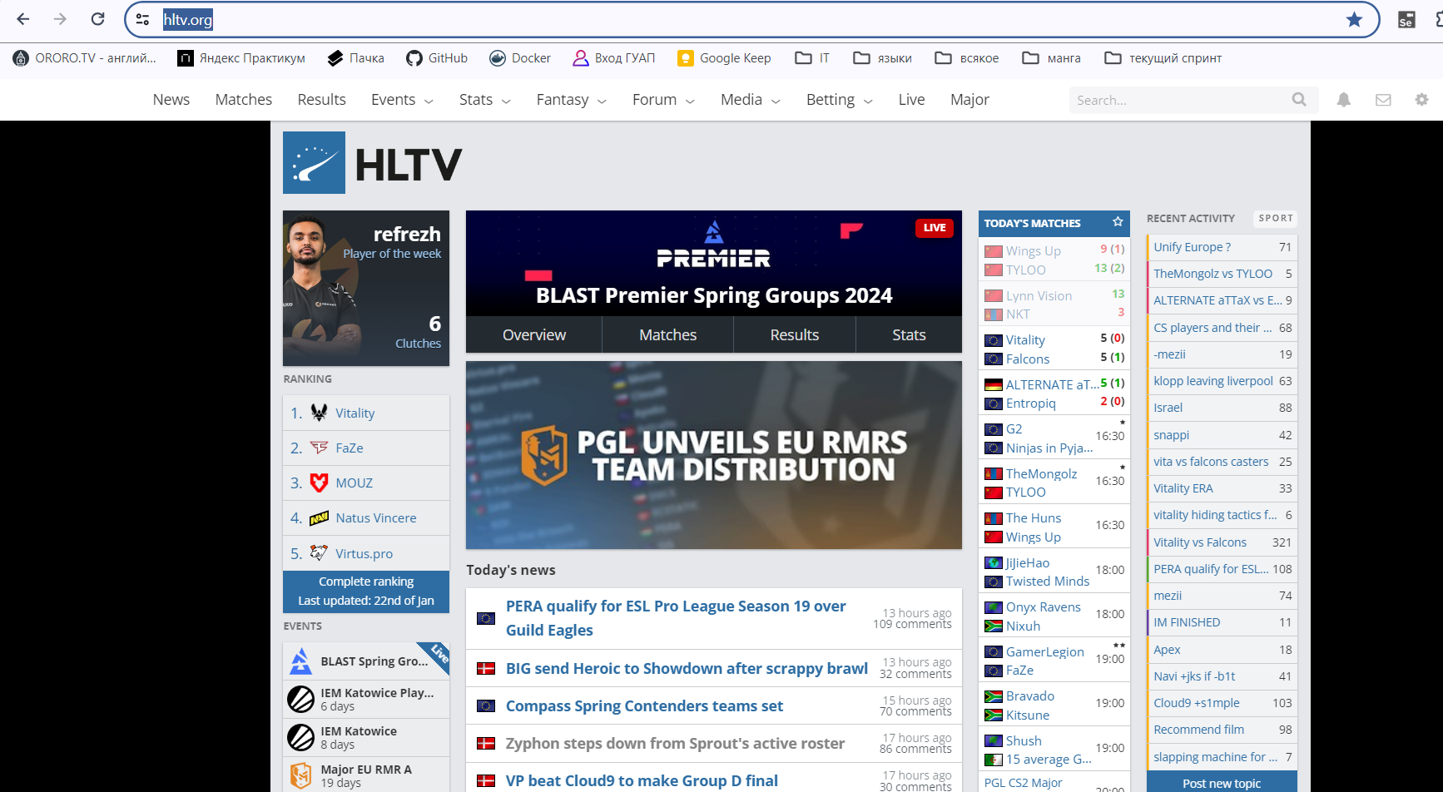This screenshot has height=792, width=1443.
Task: Open Live in the navigation bar
Action: coord(911,100)
